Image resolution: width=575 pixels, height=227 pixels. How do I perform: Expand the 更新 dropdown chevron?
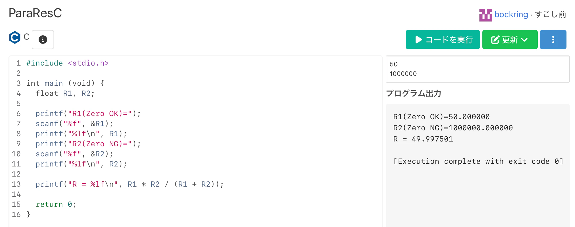[x=524, y=40]
